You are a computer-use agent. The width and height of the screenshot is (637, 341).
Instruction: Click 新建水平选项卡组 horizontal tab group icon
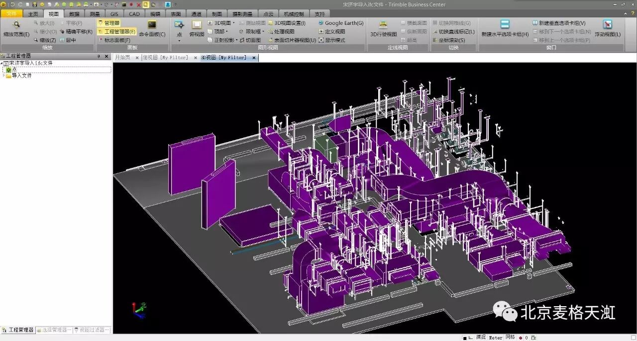(505, 24)
